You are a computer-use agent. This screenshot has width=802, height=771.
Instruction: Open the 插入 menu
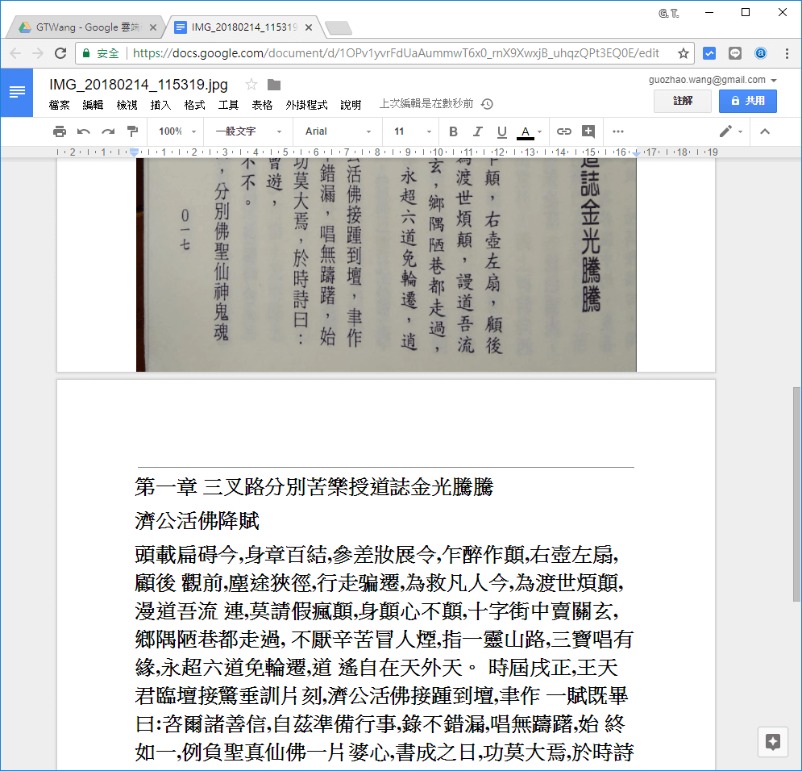tap(160, 104)
